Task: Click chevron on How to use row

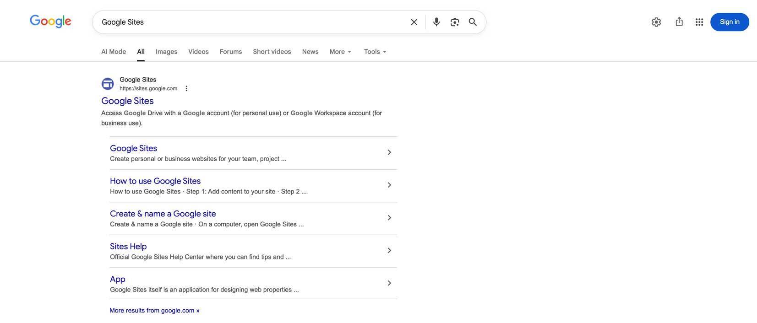Action: pos(389,185)
